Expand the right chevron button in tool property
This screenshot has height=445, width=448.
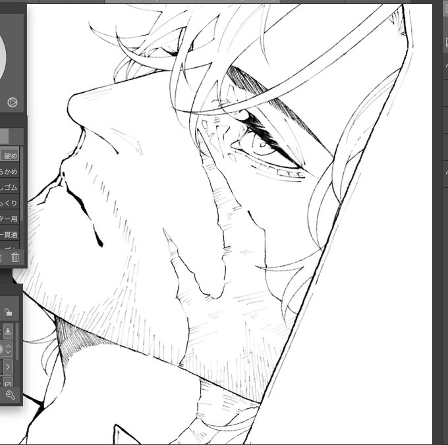click(x=8, y=367)
